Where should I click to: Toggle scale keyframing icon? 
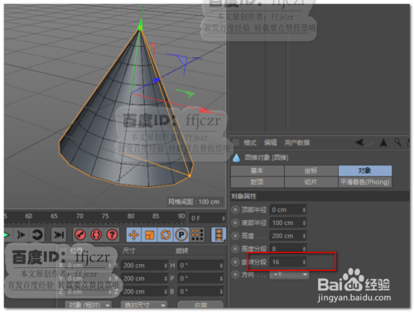coord(150,235)
